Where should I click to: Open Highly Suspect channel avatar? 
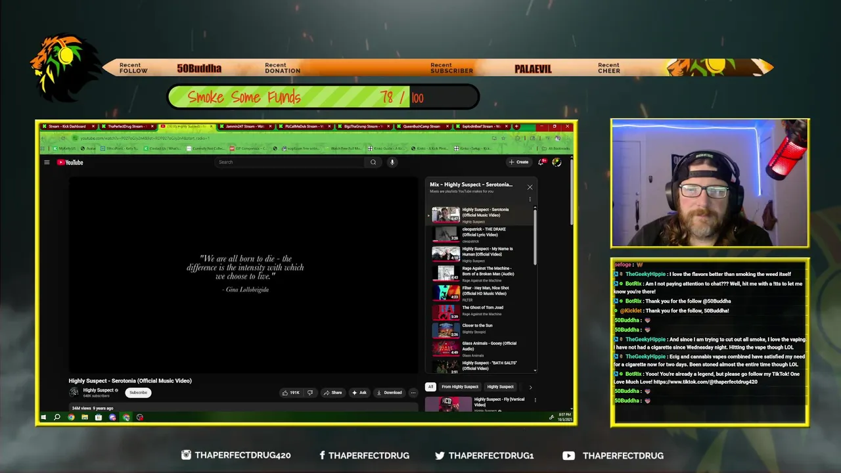[x=74, y=392]
